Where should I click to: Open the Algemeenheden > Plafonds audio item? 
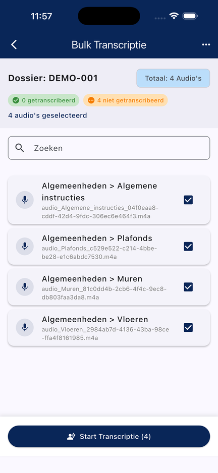click(x=109, y=247)
